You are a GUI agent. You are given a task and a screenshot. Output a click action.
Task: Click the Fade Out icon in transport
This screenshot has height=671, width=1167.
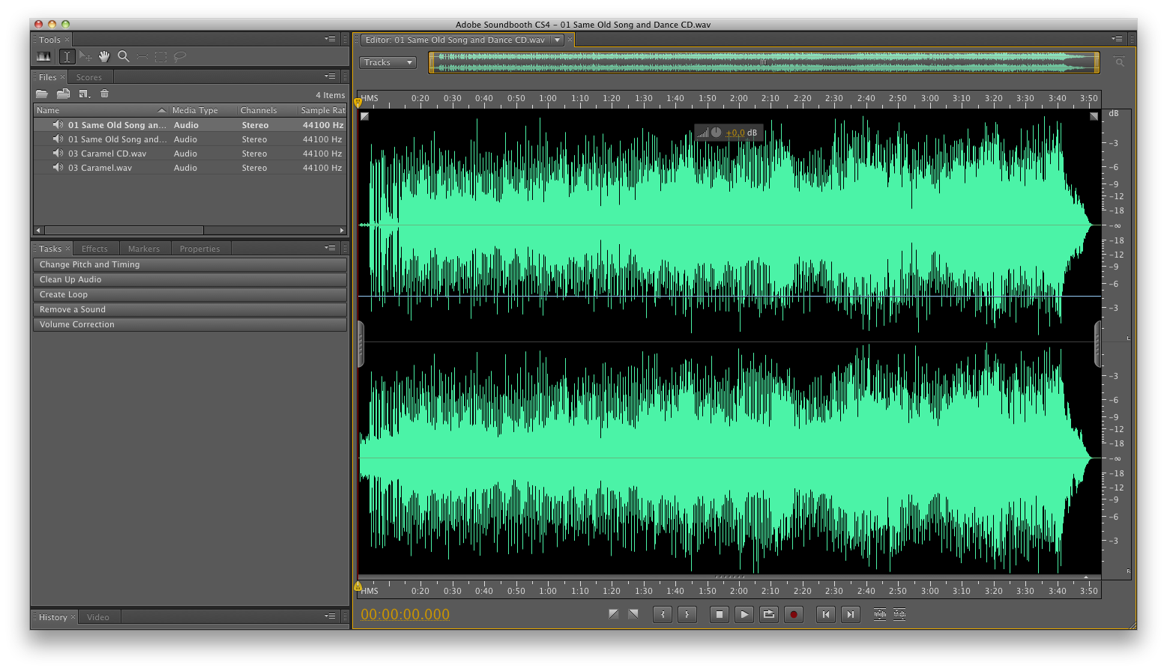coord(633,614)
